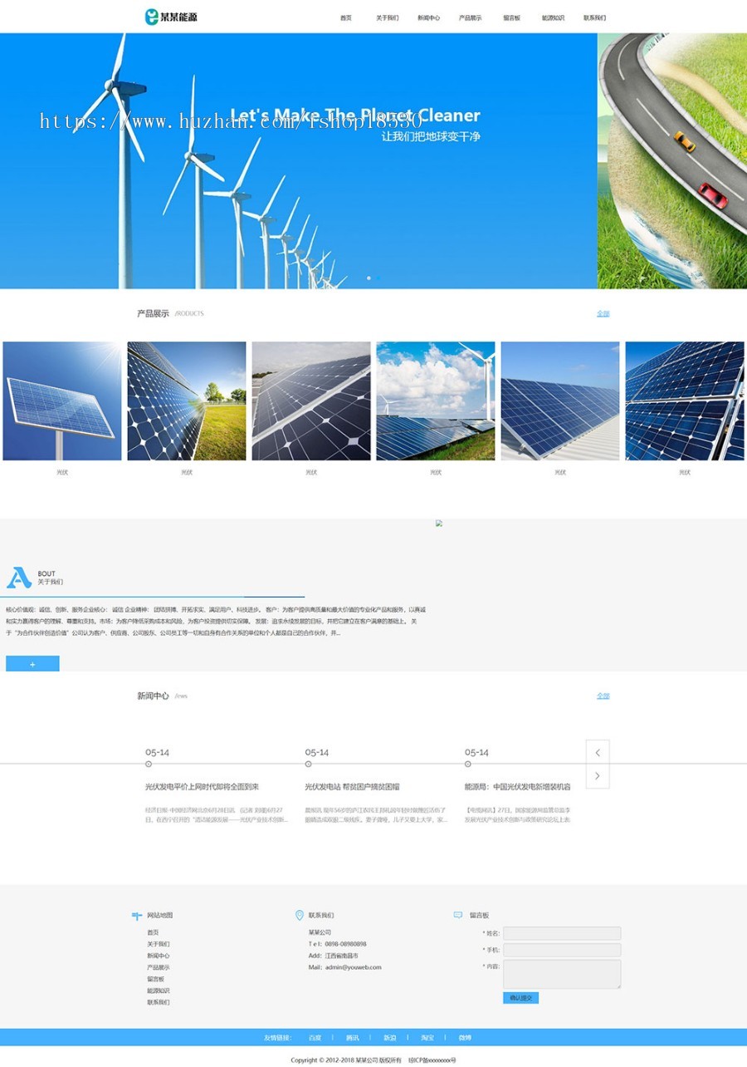The image size is (747, 1067).
Task: Open news 能源局：中国光伏发电新增装机容
Action: click(518, 786)
